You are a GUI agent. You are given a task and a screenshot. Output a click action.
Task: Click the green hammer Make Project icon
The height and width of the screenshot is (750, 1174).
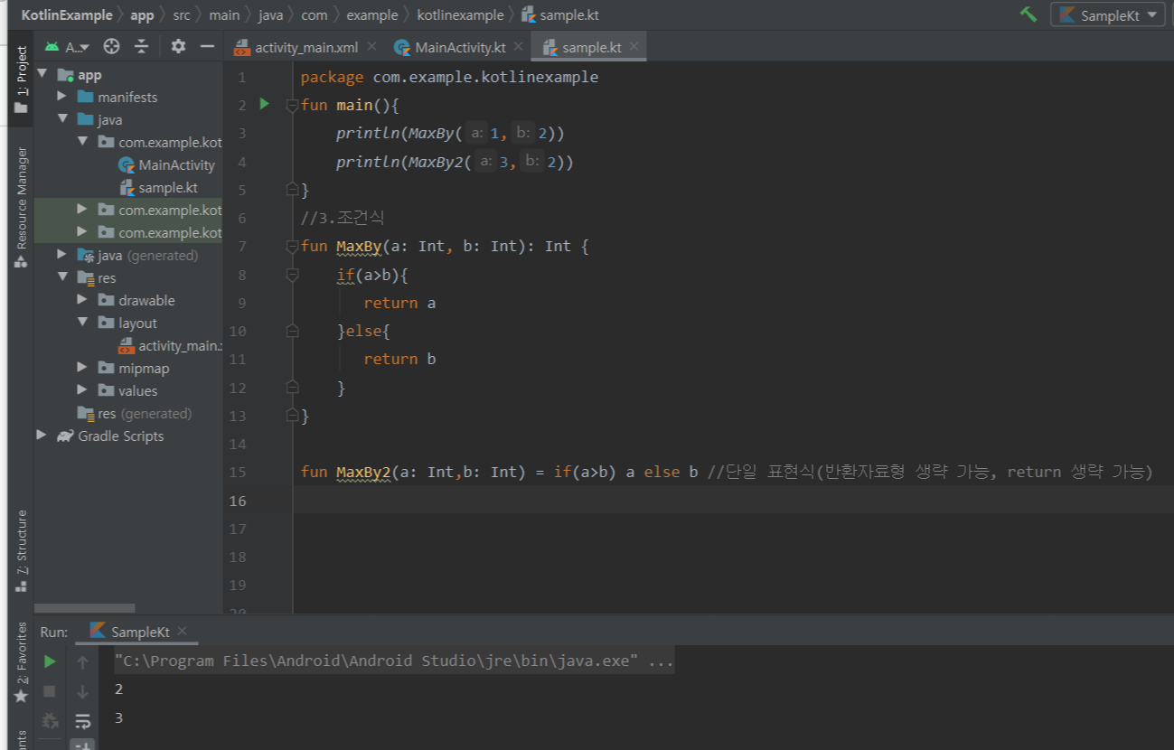[1028, 14]
